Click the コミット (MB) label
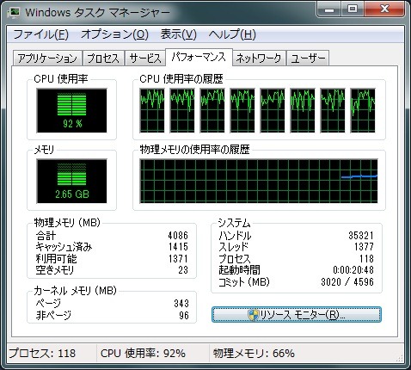Image resolution: width=411 pixels, height=370 pixels. pos(244,281)
